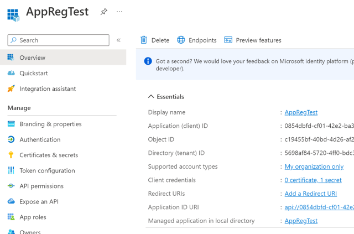
Task: Launch the Integration assistant rocket icon
Action: 11,89
